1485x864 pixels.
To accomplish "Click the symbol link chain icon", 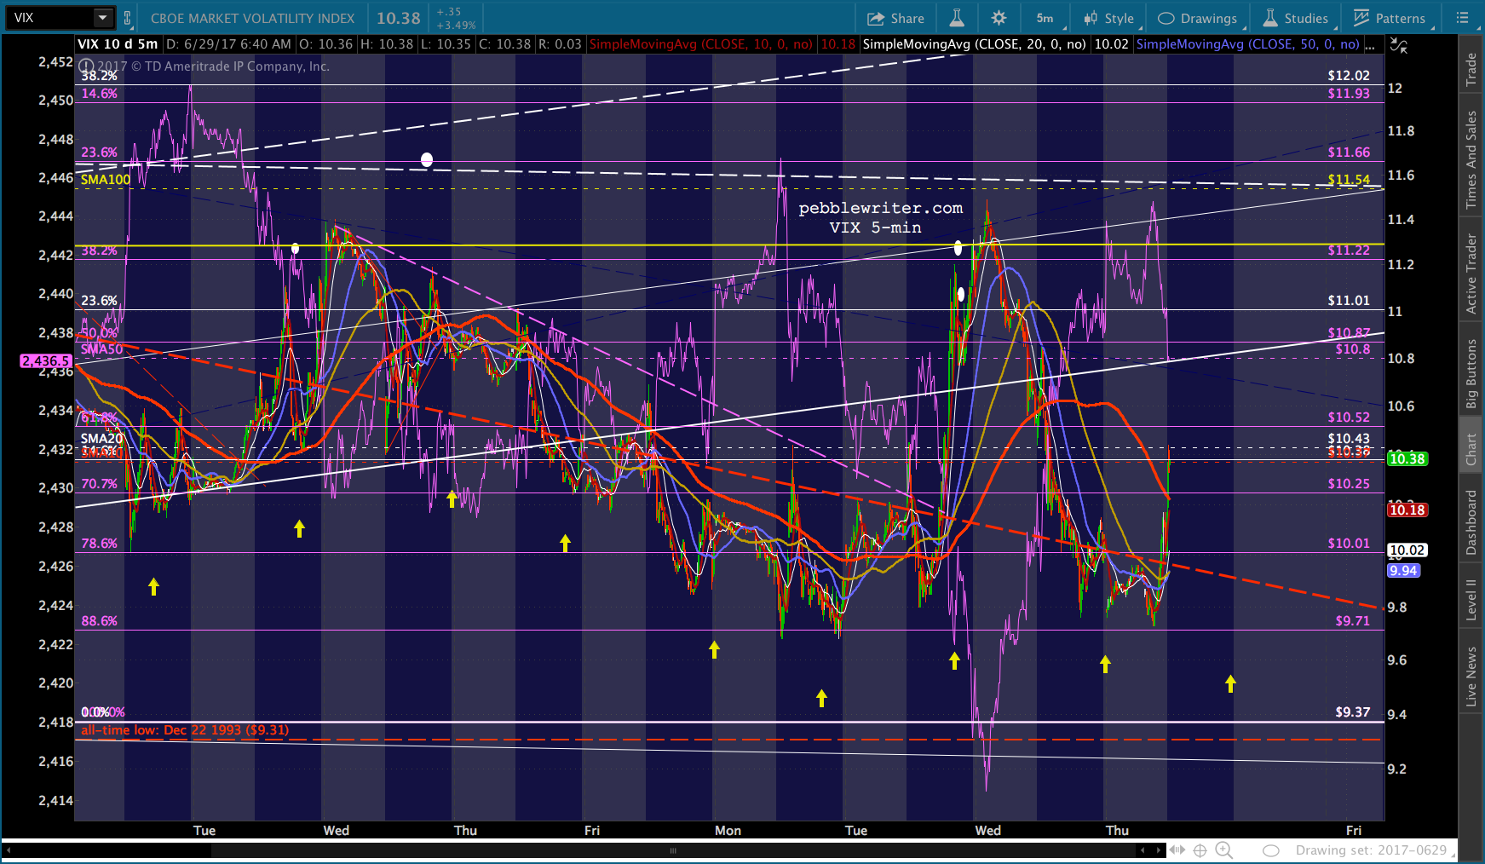I will tap(128, 18).
